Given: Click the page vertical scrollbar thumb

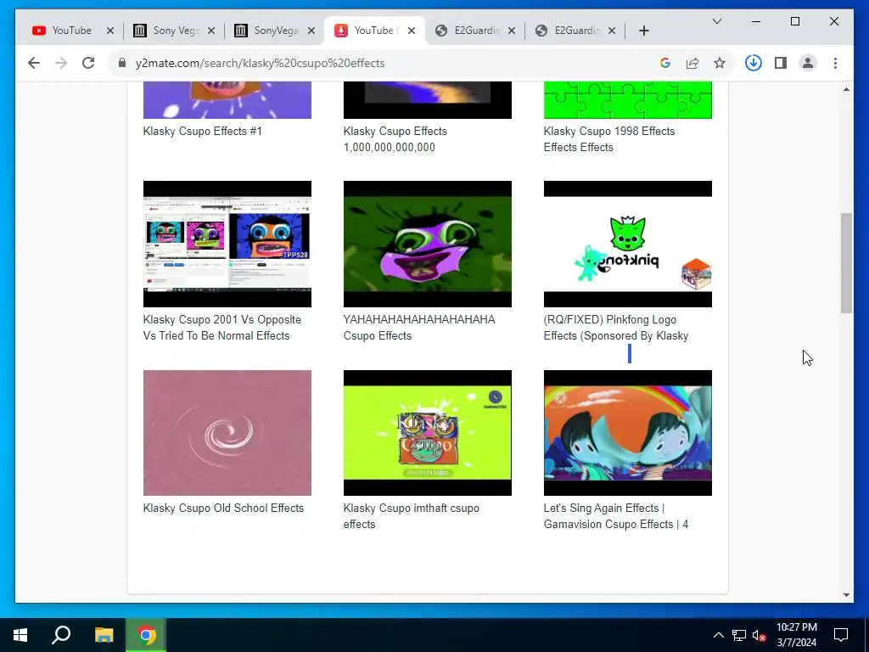Looking at the screenshot, I should point(846,263).
